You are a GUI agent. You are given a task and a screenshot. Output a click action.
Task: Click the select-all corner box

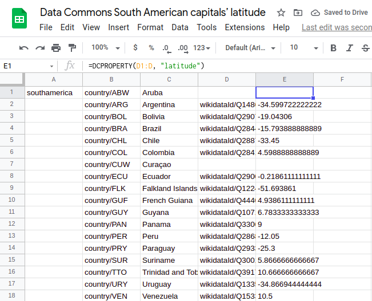(12, 79)
